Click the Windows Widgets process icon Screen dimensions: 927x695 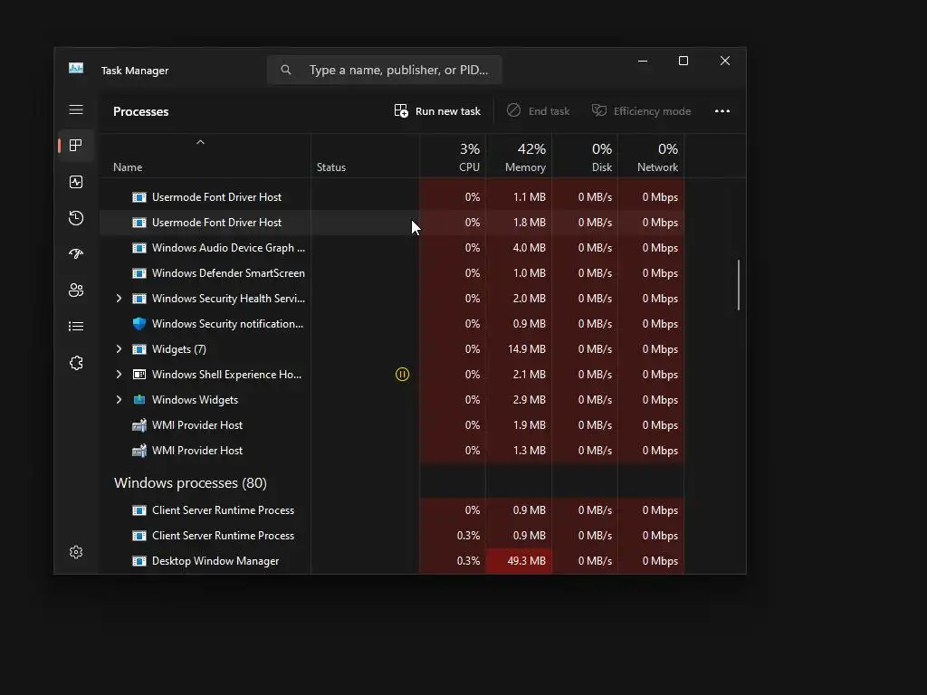(139, 399)
